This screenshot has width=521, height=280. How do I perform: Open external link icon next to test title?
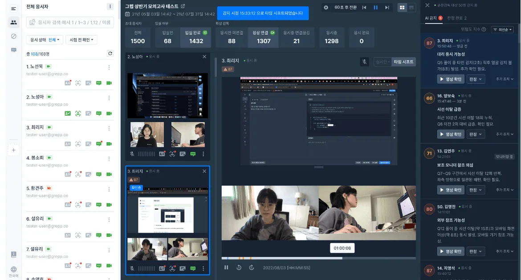pyautogui.click(x=183, y=6)
